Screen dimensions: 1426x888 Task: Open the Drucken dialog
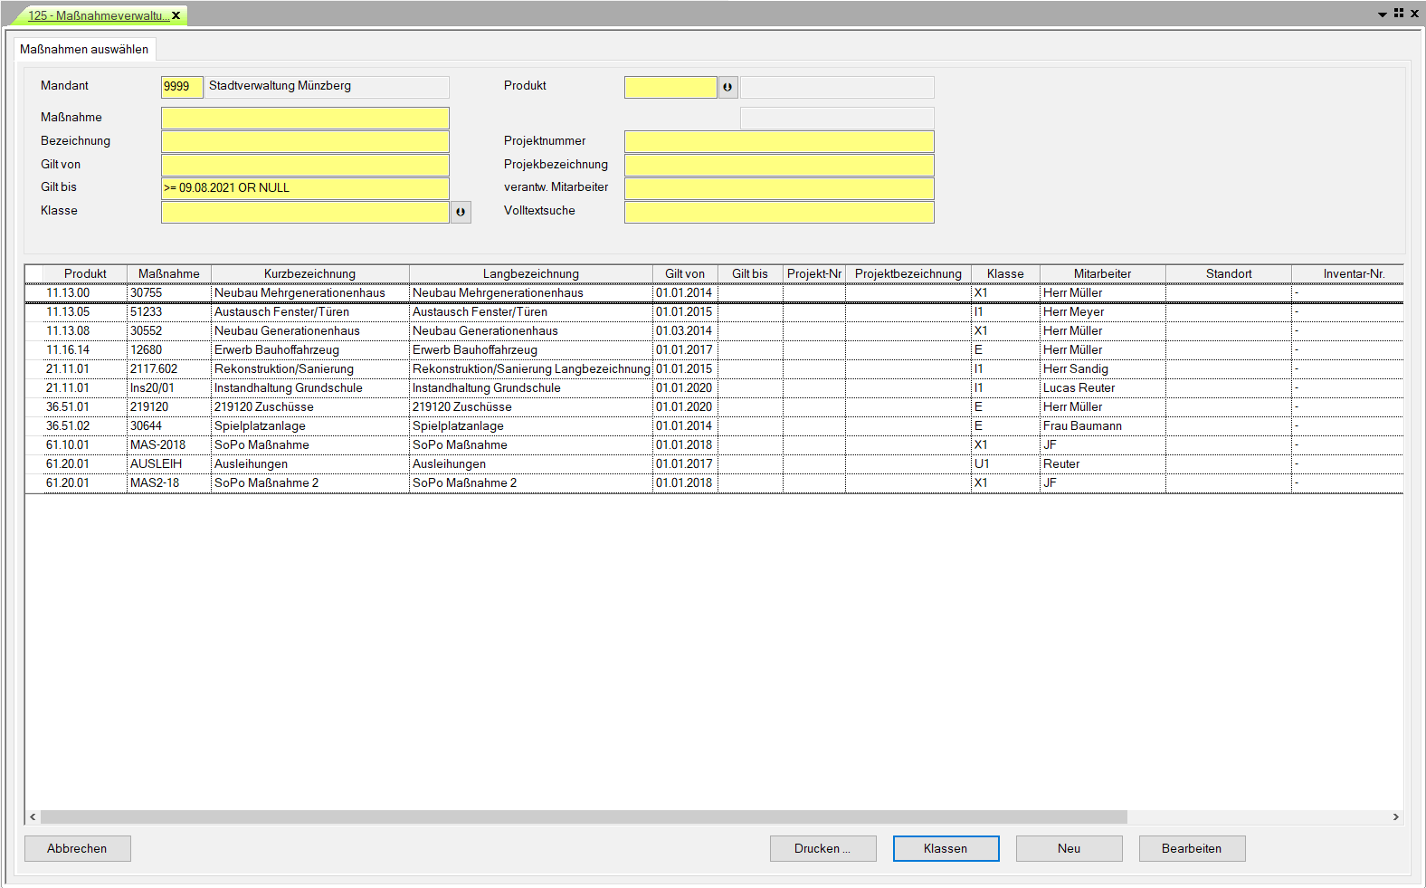click(822, 848)
